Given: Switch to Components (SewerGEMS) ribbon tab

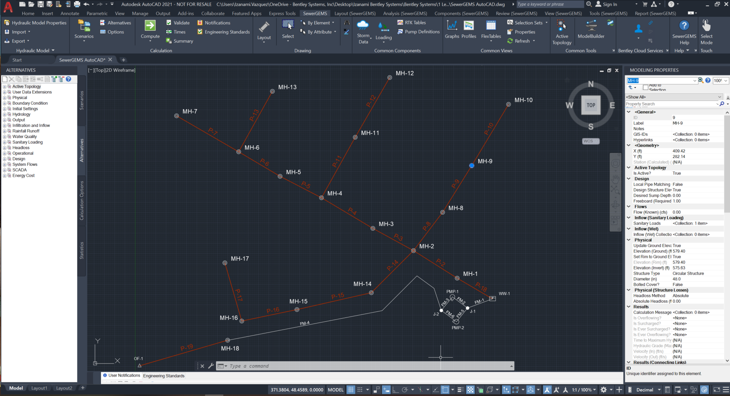Looking at the screenshot, I should (461, 13).
